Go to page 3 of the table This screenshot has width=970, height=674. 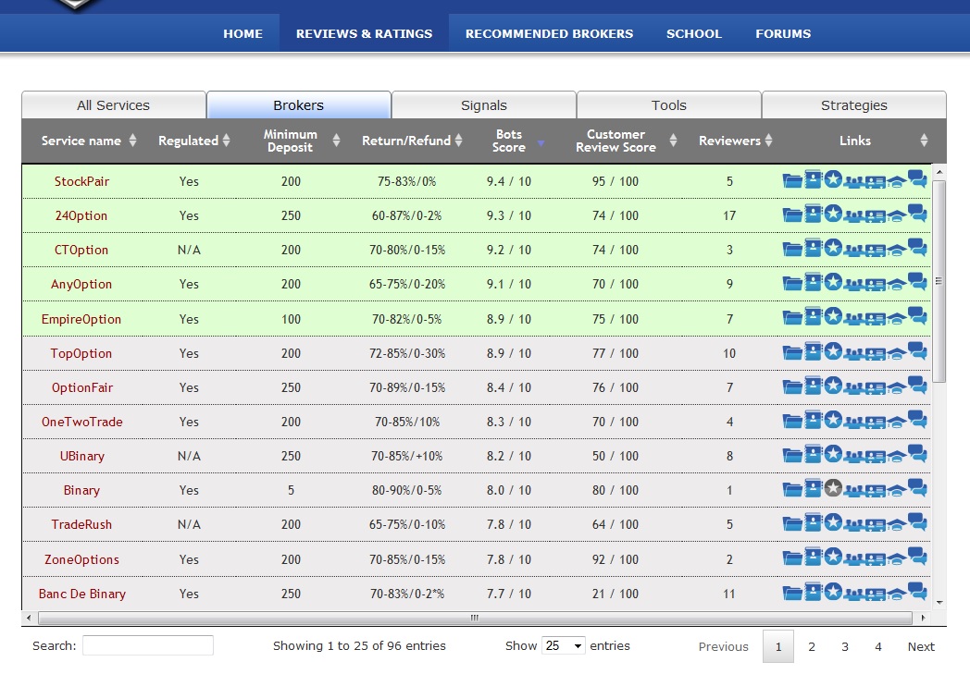tap(845, 646)
